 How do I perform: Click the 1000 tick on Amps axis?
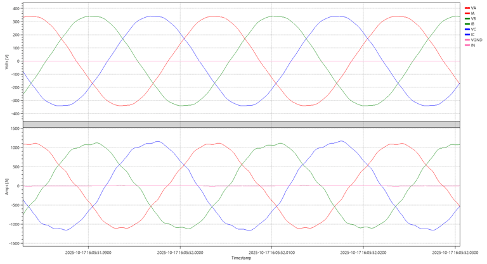(x=15, y=148)
